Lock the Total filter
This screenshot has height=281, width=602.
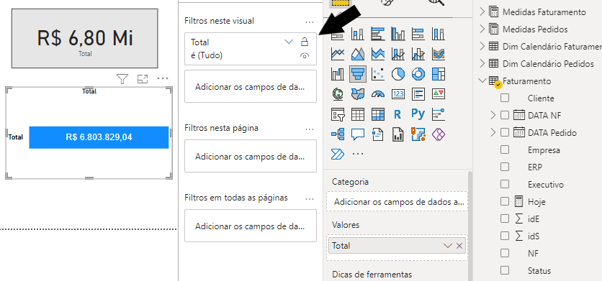click(305, 42)
